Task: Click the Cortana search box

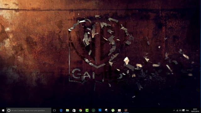Action: coord(29,110)
